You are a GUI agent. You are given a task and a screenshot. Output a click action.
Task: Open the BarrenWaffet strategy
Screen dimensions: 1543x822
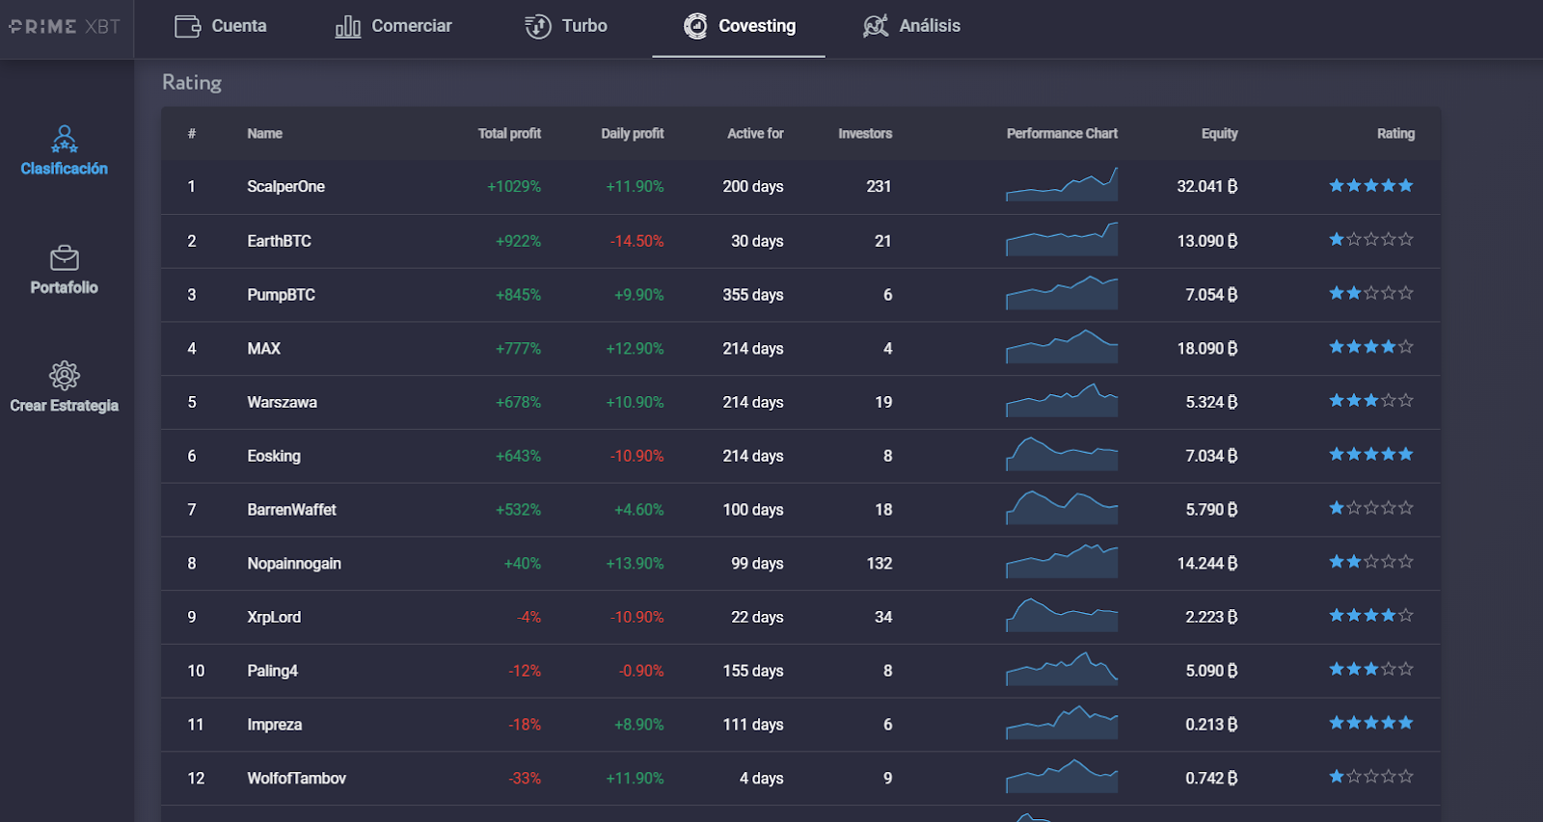pos(291,510)
